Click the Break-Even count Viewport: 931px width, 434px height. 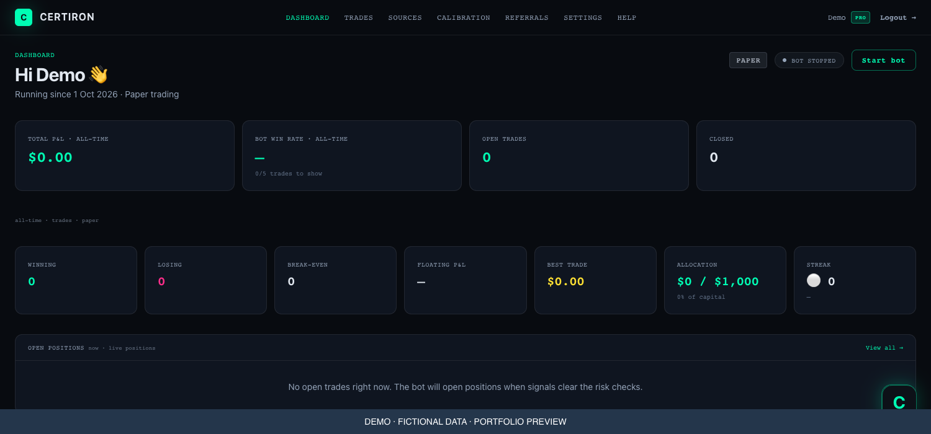(291, 281)
